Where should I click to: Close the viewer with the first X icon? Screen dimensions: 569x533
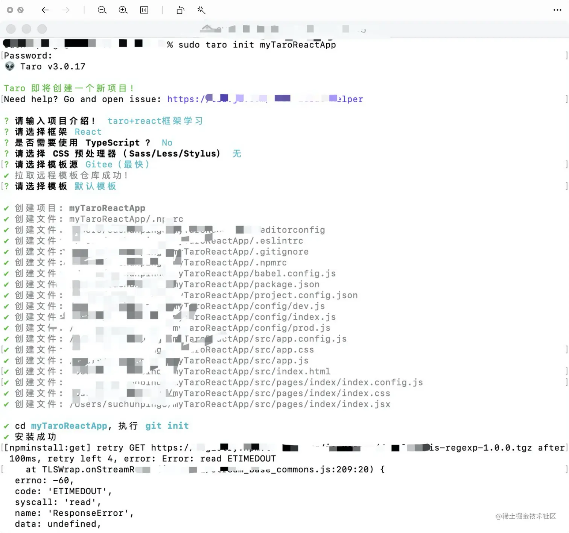tap(10, 10)
